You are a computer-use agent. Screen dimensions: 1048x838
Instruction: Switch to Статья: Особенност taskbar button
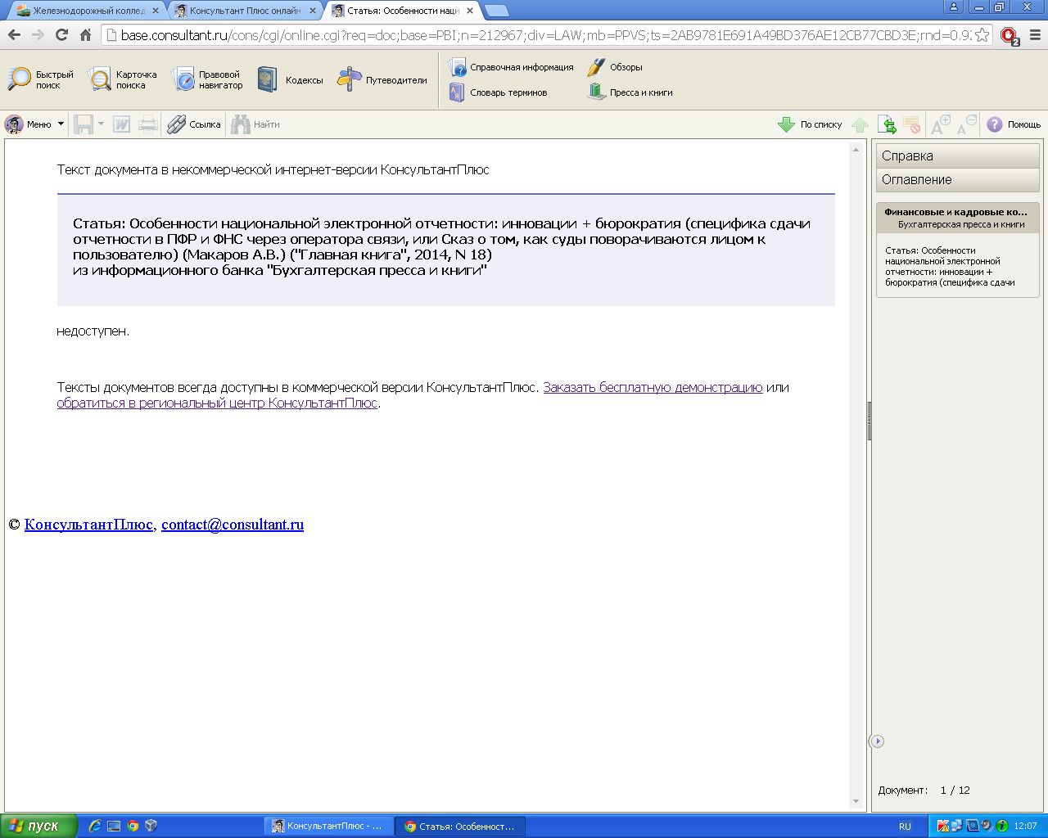[460, 826]
